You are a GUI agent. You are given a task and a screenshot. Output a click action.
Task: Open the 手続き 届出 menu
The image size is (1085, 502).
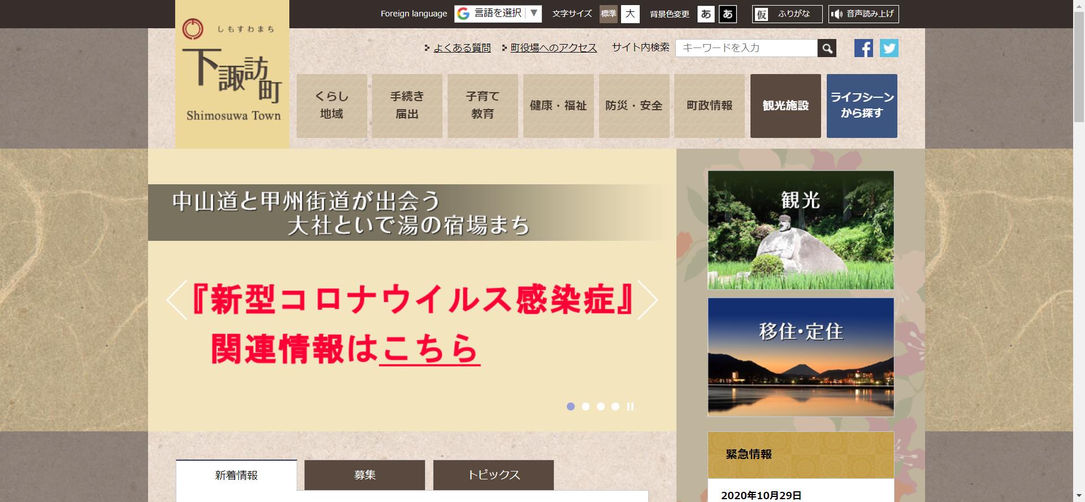(407, 106)
